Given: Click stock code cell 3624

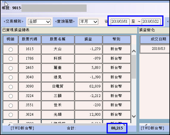Looking at the screenshot, I should [x=30, y=115].
